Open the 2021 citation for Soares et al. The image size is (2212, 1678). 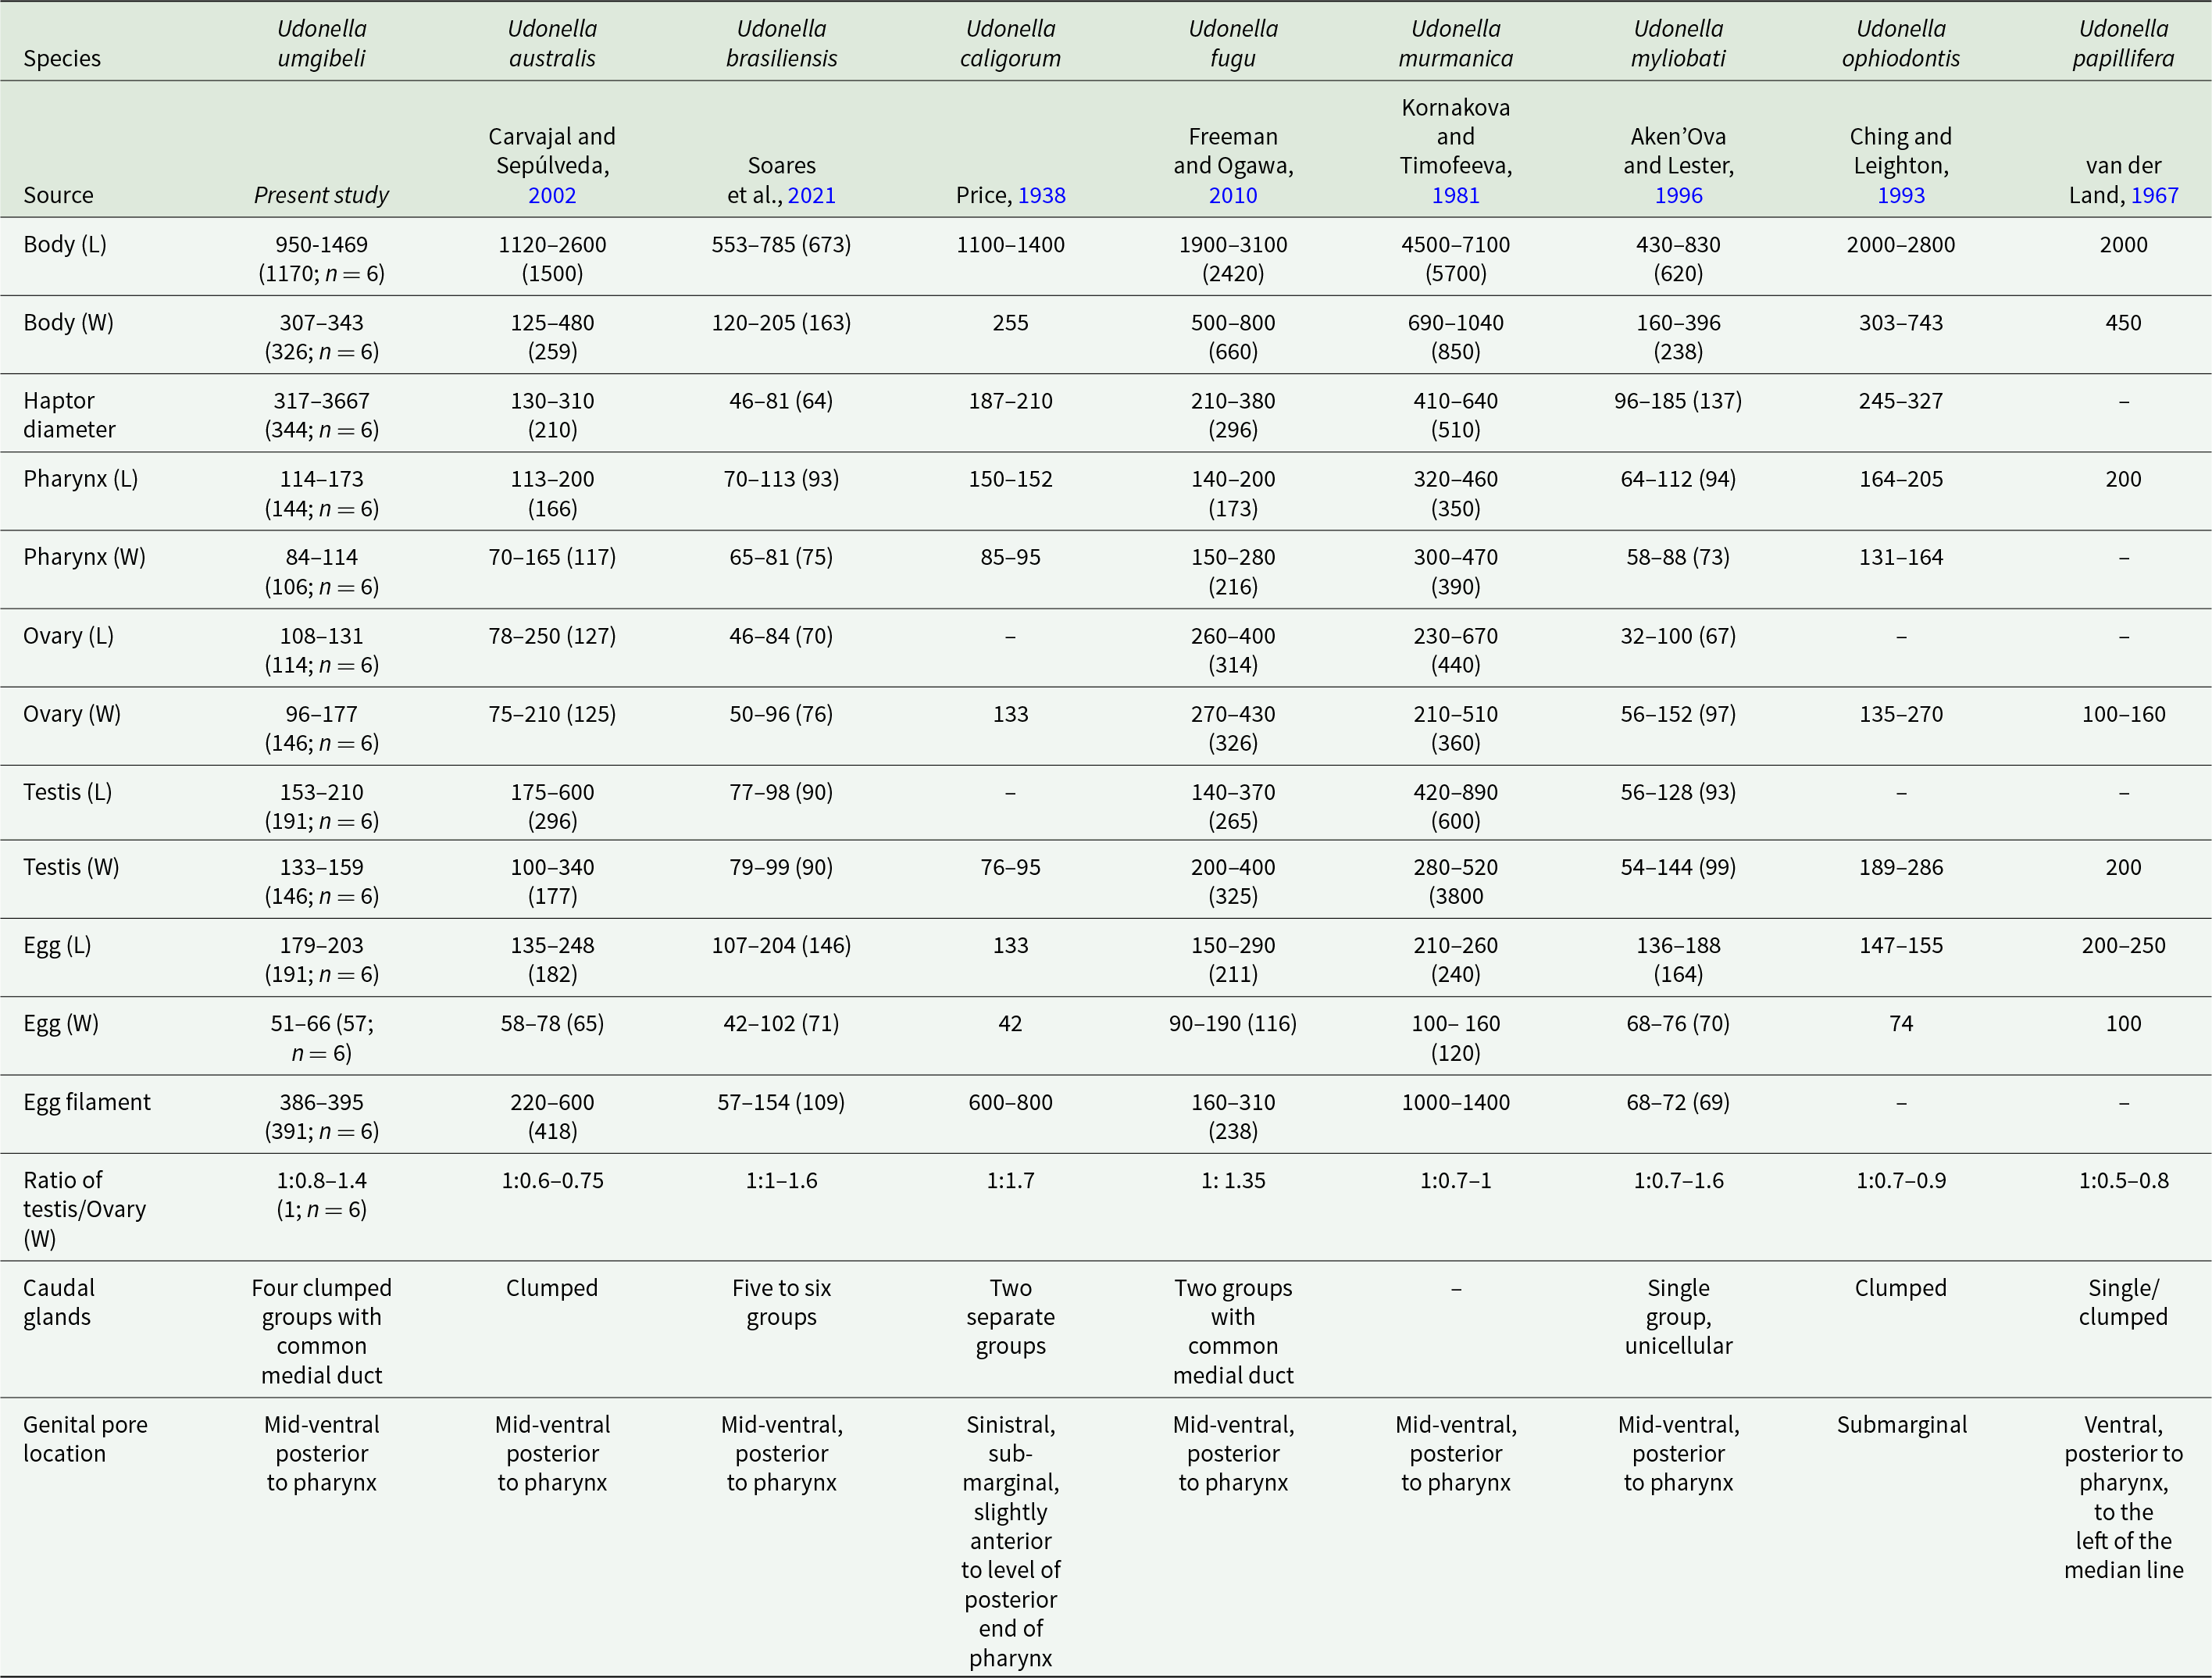pos(811,195)
